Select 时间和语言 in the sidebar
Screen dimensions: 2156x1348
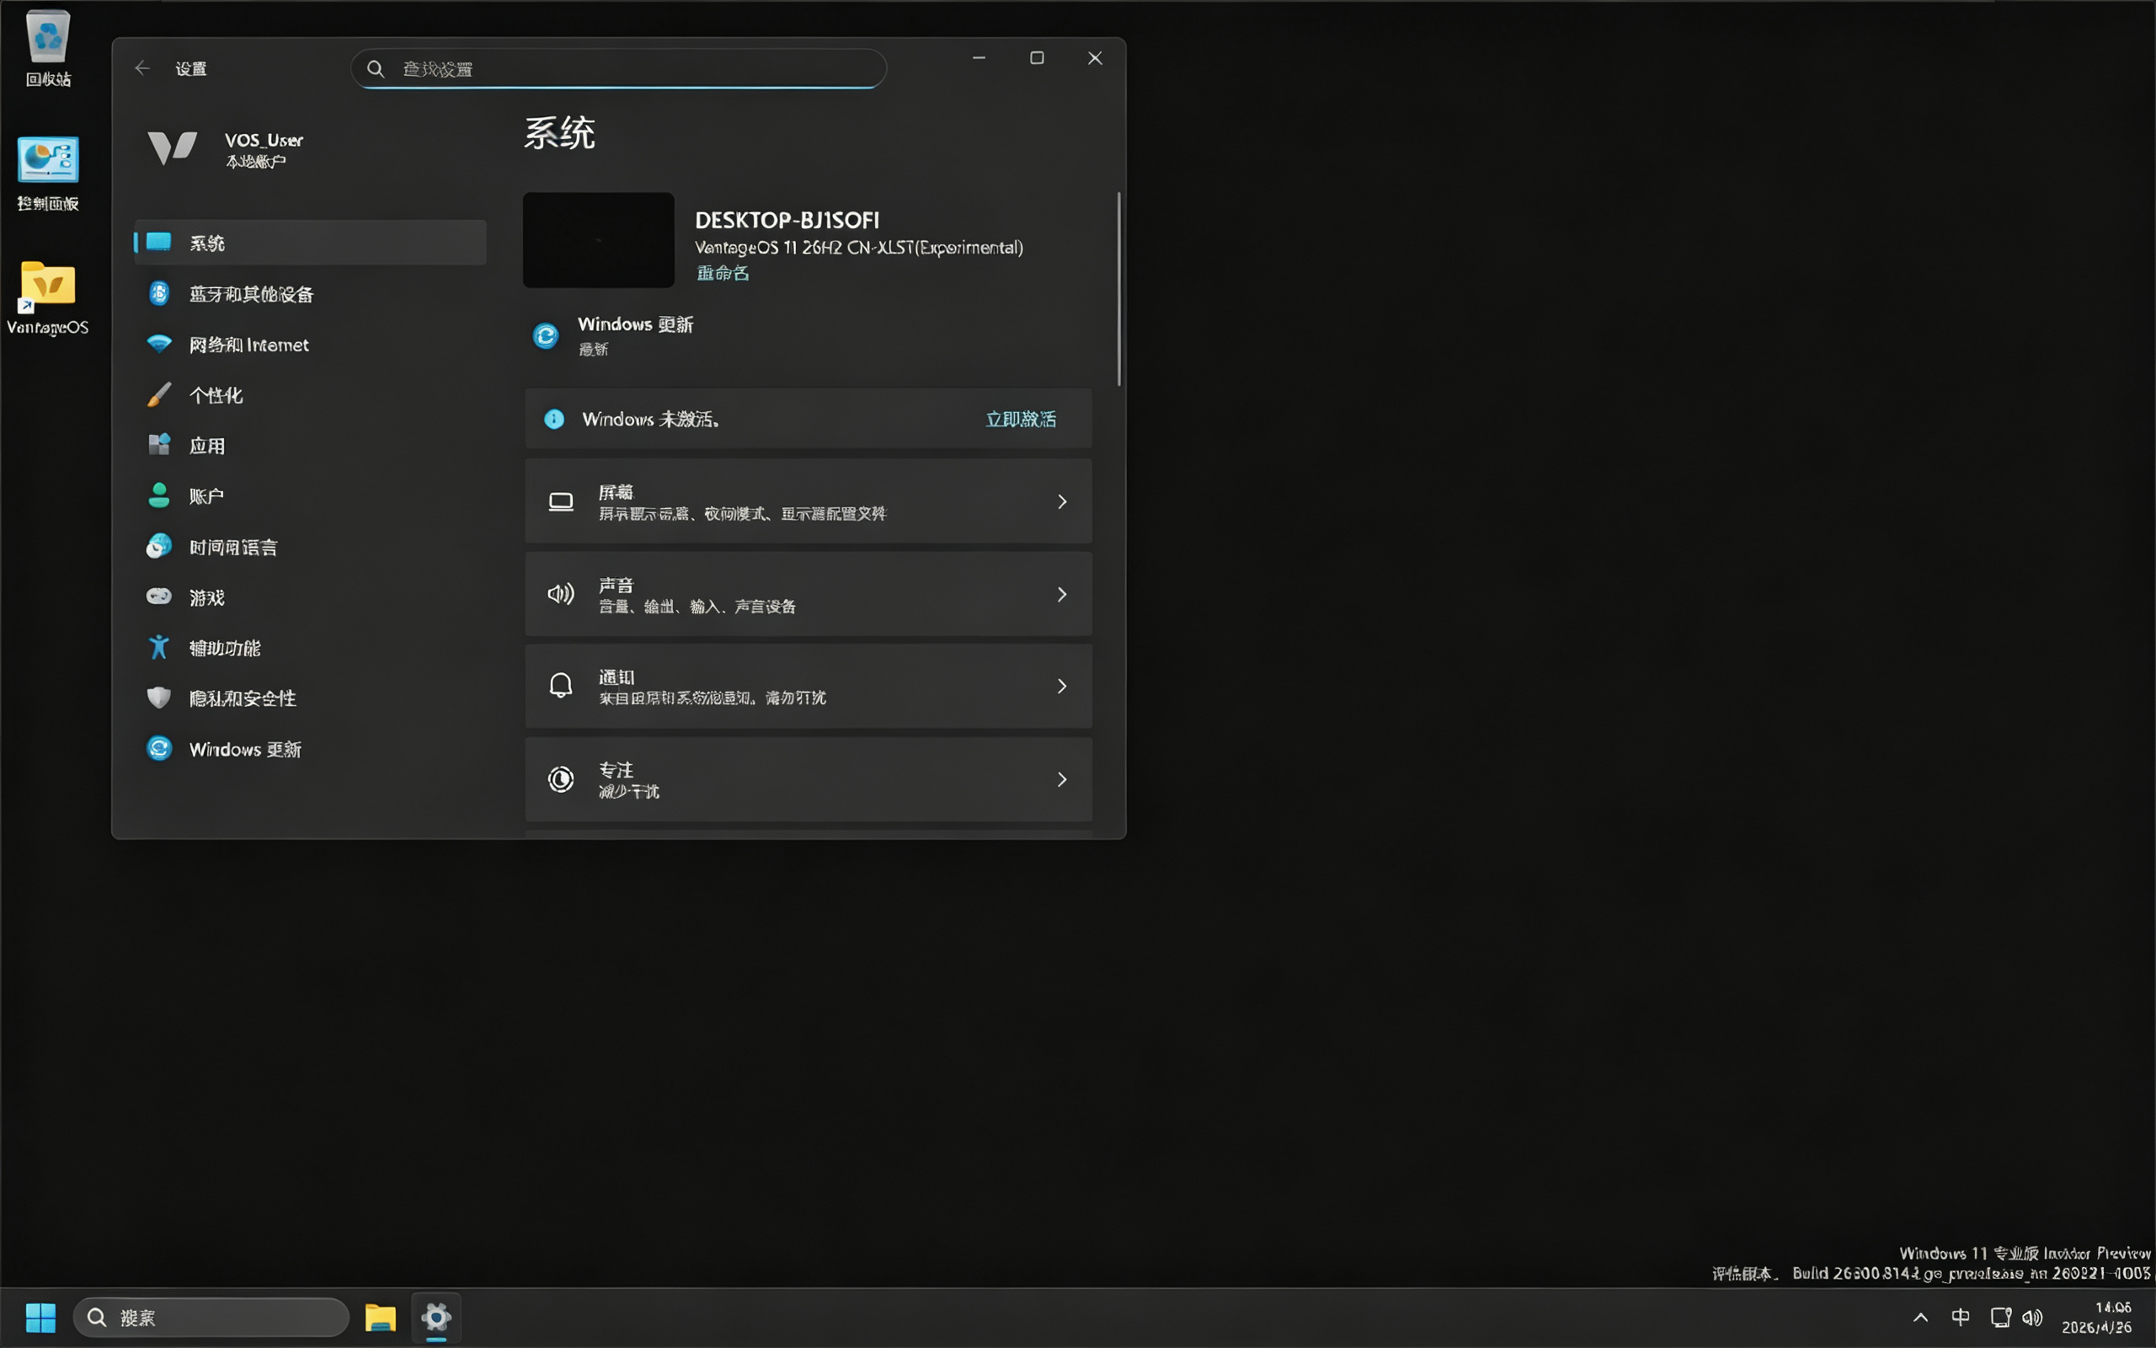310,547
